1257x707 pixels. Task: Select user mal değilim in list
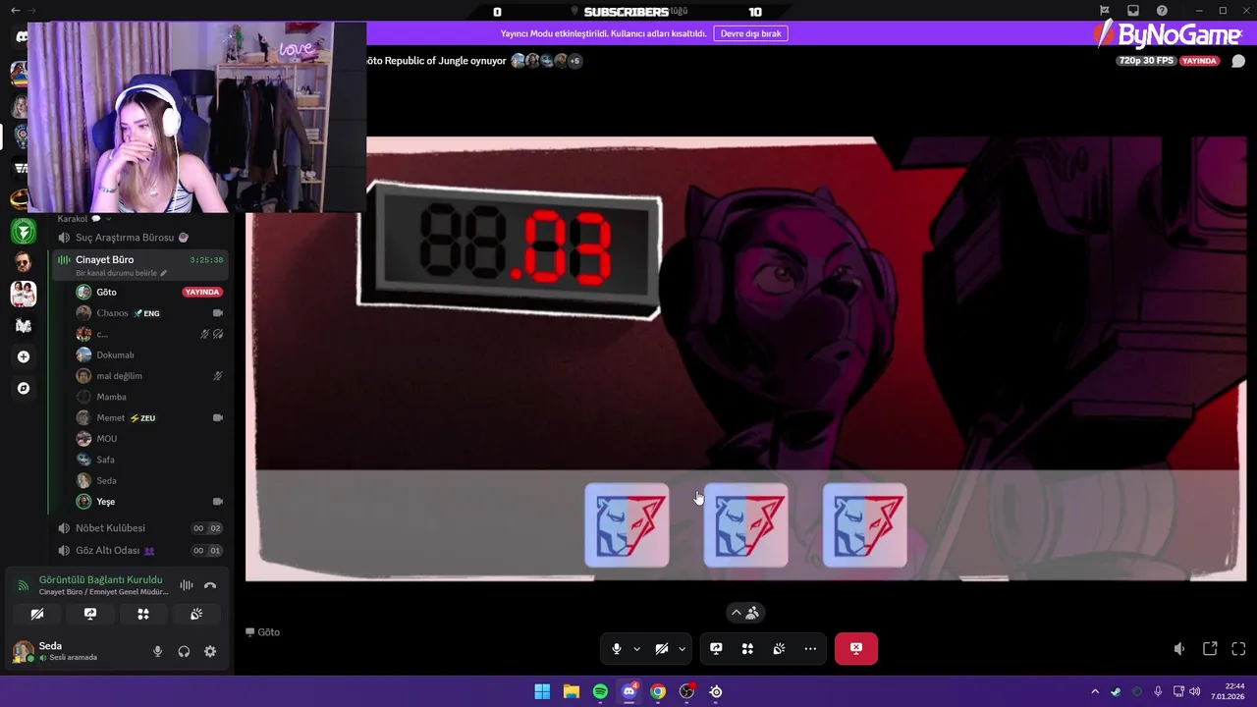(150, 376)
